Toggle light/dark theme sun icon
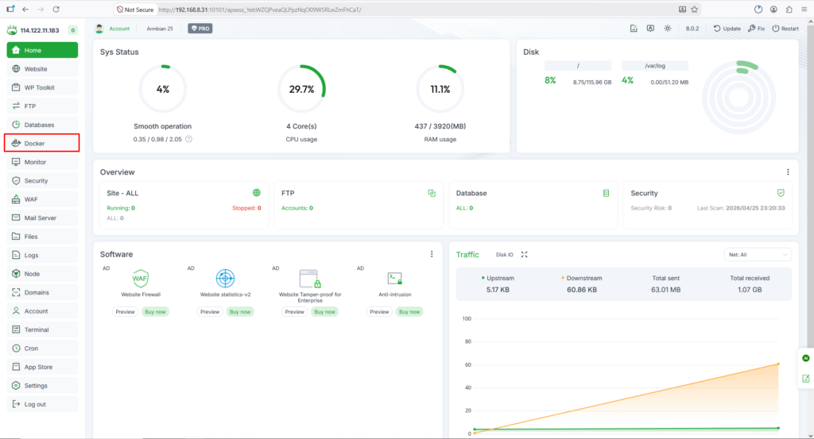The image size is (814, 439). point(667,29)
